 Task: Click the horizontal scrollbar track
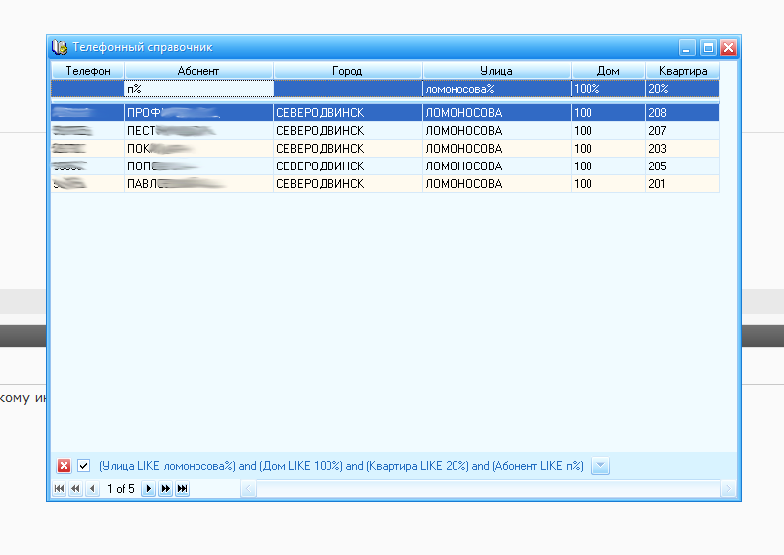point(488,488)
